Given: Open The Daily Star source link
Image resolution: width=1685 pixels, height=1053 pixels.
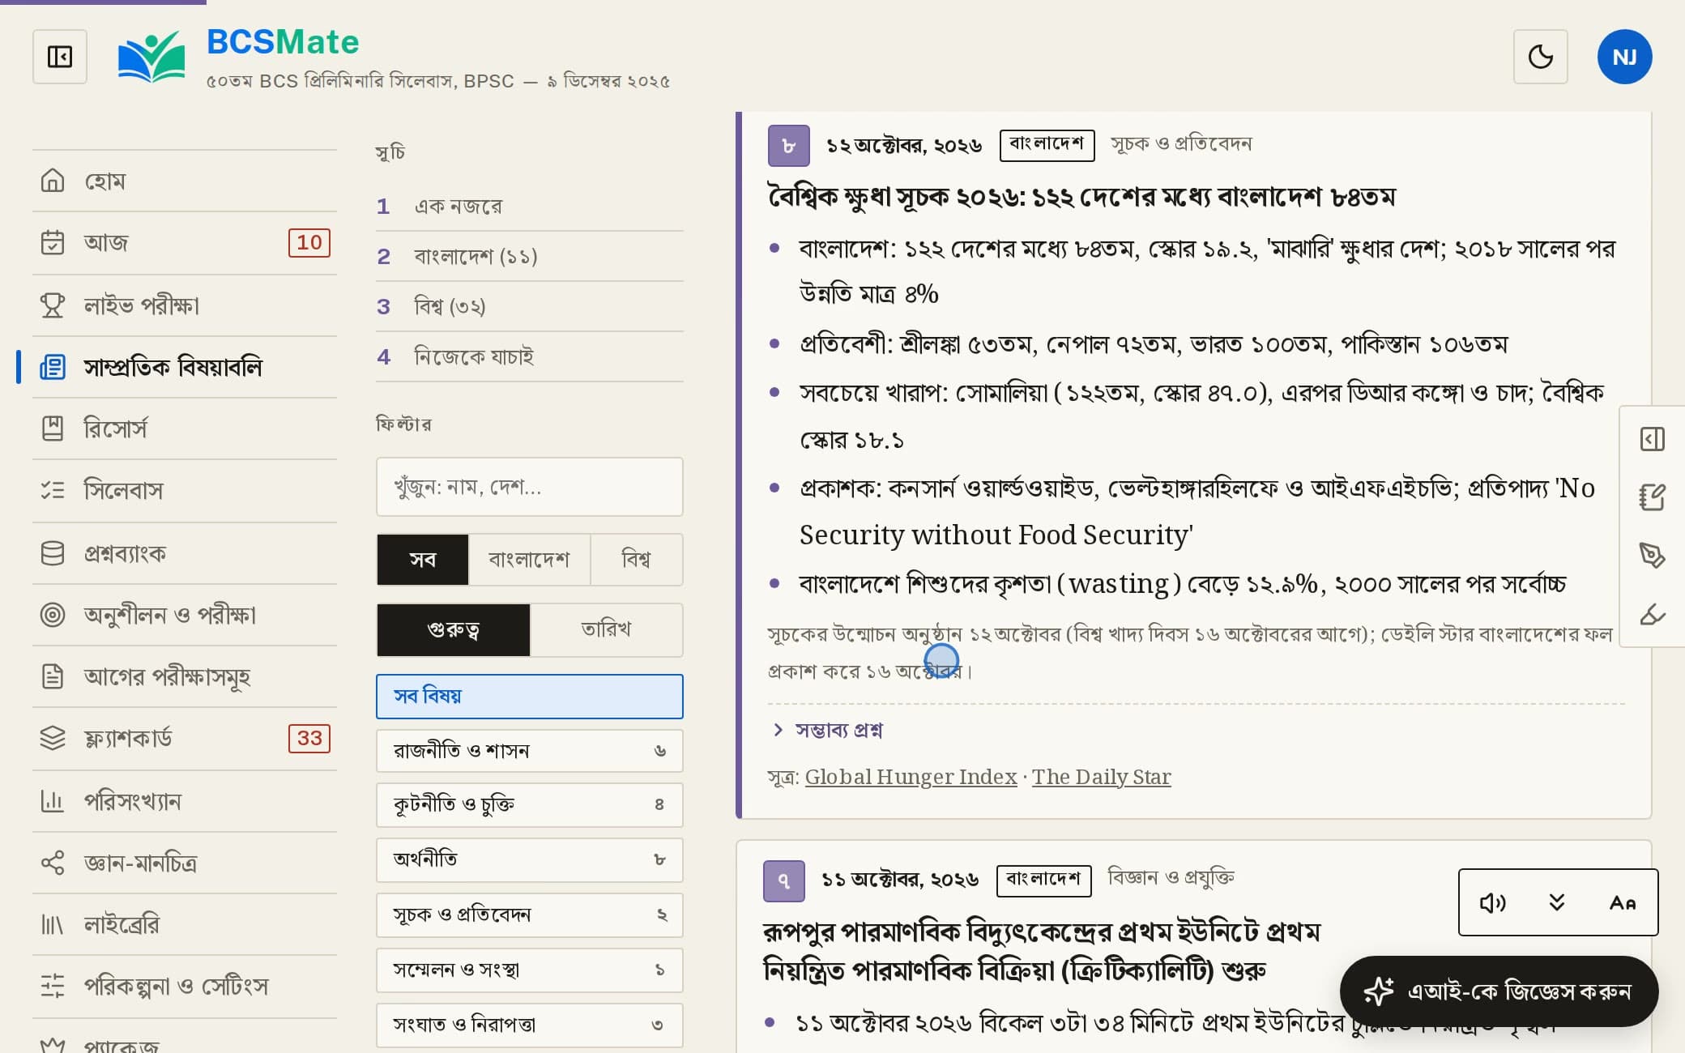Looking at the screenshot, I should [1101, 777].
